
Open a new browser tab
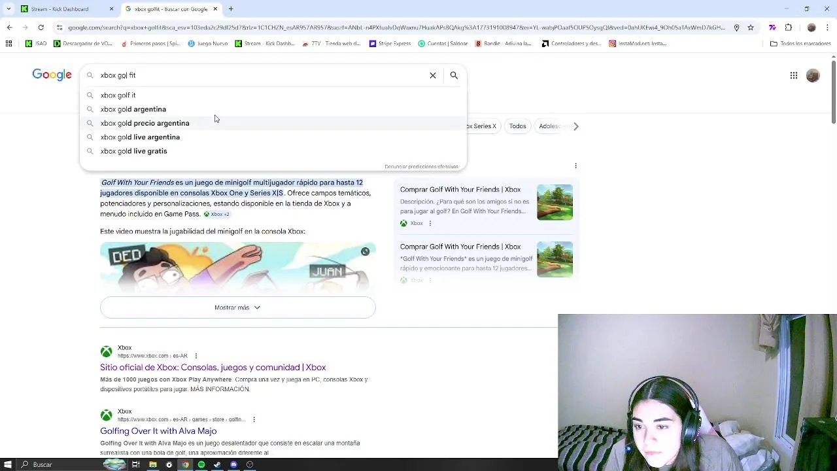(231, 9)
